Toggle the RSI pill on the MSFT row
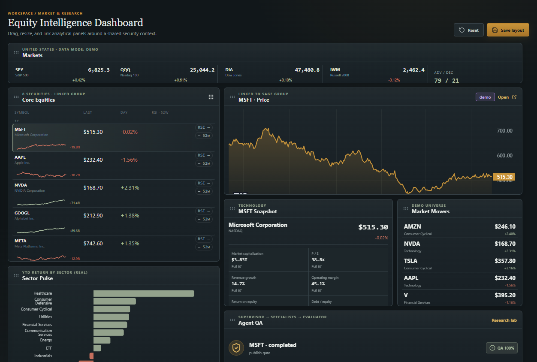This screenshot has width=537, height=362. coord(204,127)
